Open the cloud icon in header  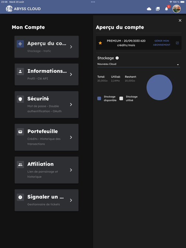[149, 9]
